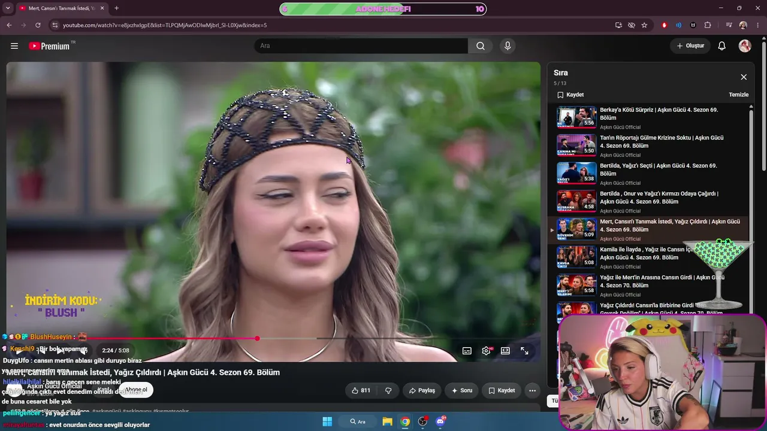
Task: Start voice search with the microphone
Action: (x=508, y=46)
